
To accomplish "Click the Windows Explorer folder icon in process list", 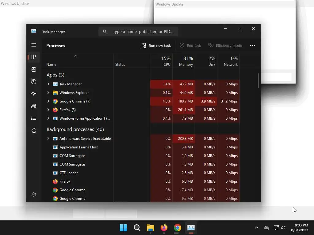I will pyautogui.click(x=55, y=93).
